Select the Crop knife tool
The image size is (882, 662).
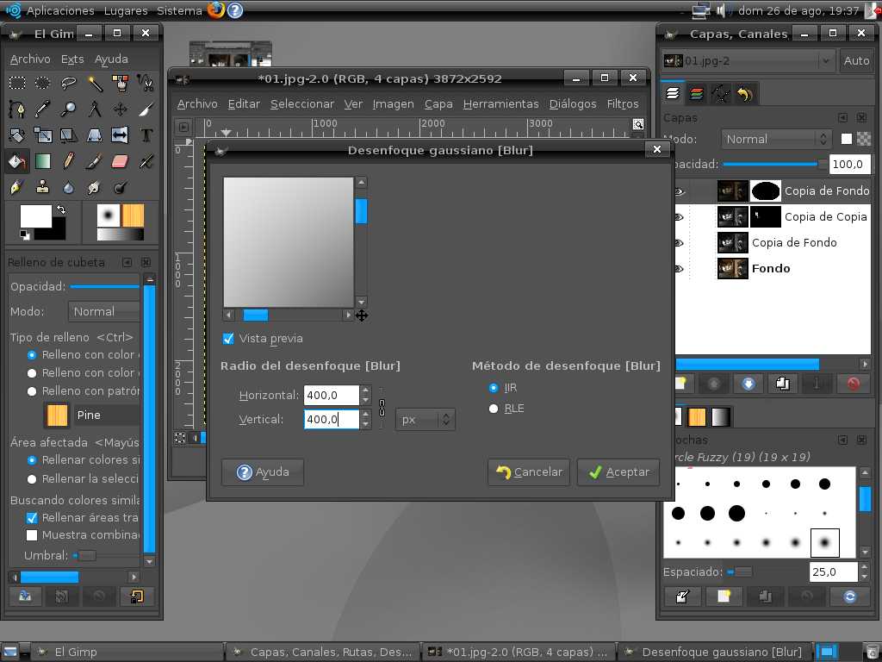point(146,109)
